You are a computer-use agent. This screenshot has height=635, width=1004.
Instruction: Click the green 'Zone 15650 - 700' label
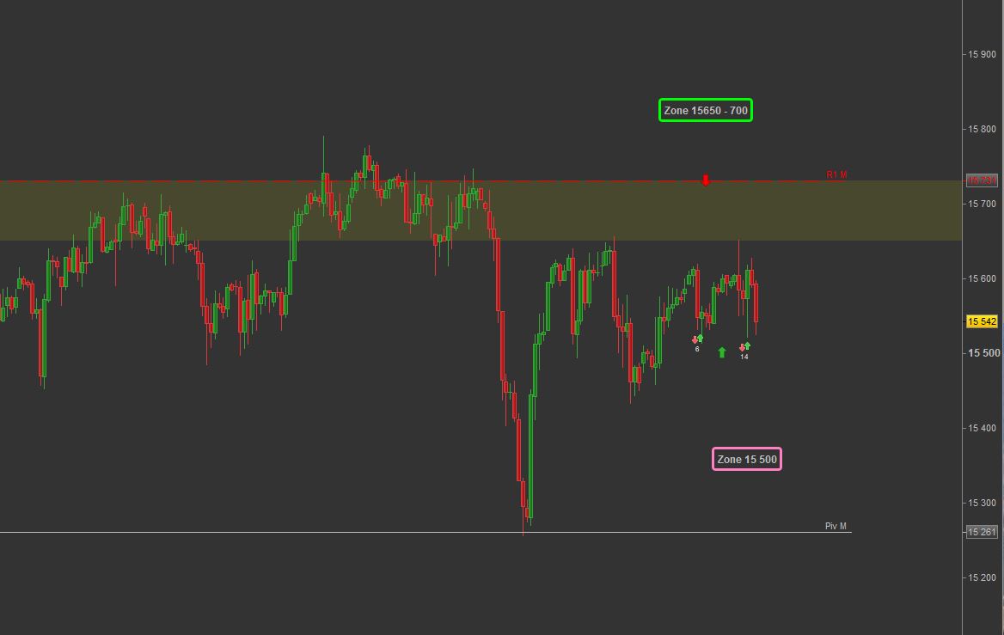point(706,111)
